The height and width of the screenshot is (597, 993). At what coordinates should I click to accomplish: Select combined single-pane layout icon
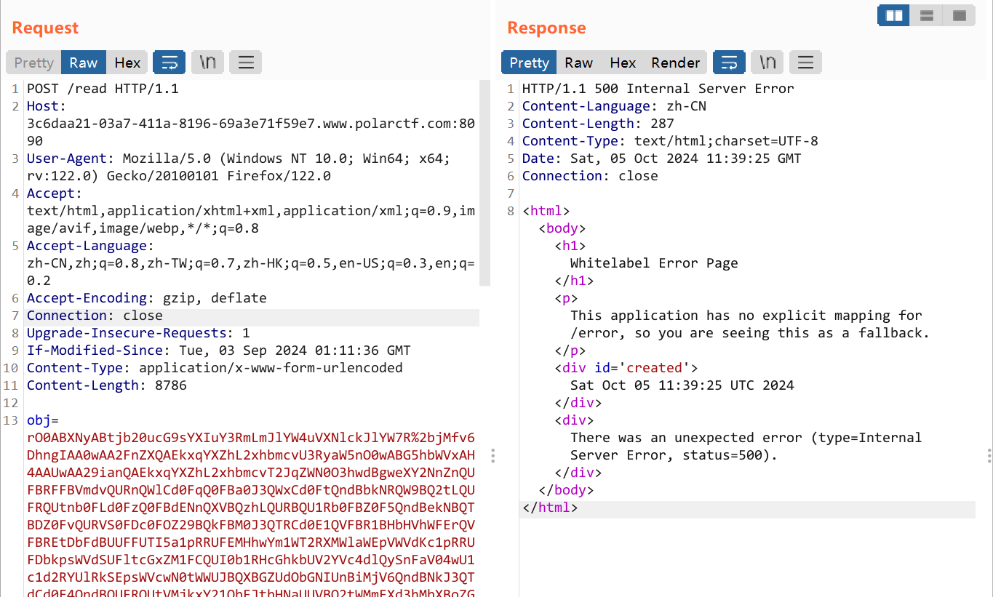click(x=960, y=15)
